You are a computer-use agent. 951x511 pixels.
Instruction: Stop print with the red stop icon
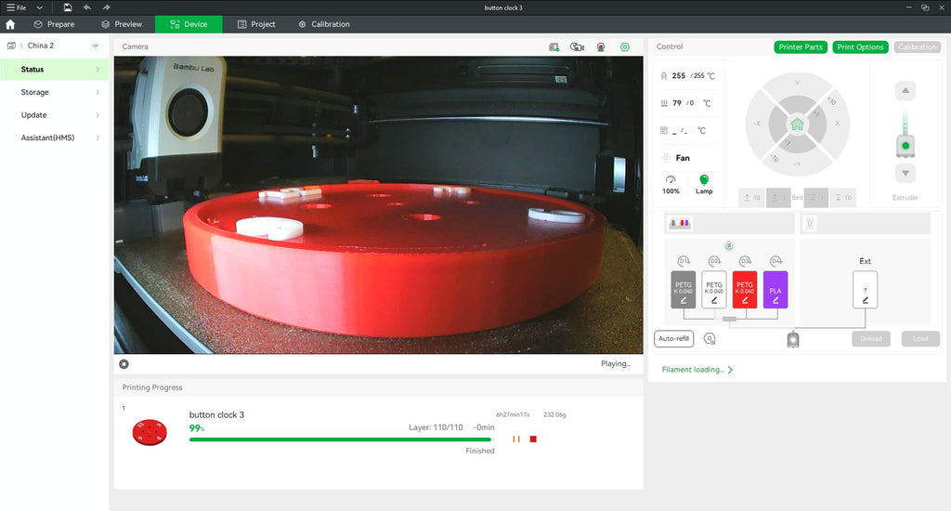533,439
